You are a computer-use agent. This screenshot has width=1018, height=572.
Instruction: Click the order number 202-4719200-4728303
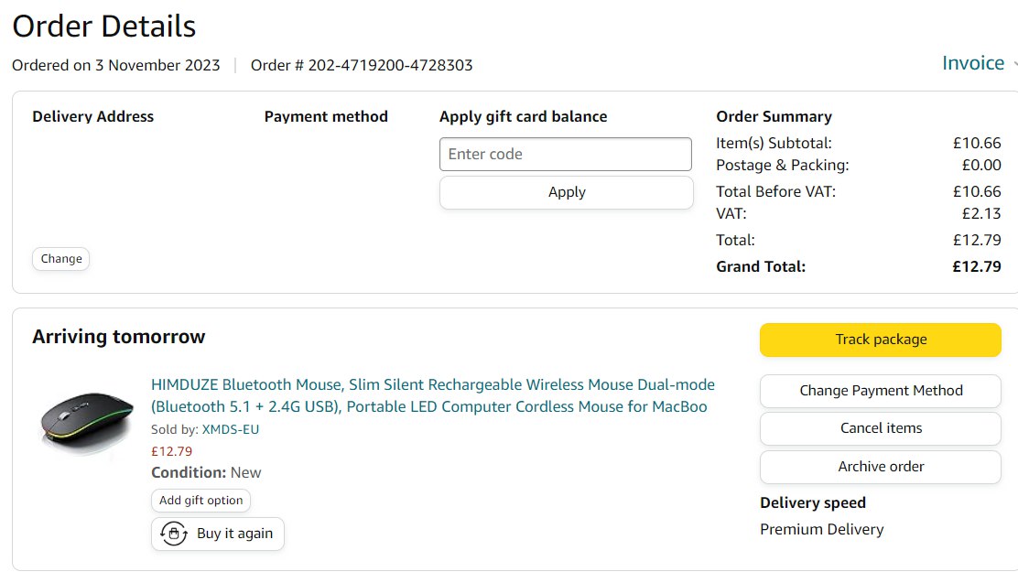click(390, 65)
